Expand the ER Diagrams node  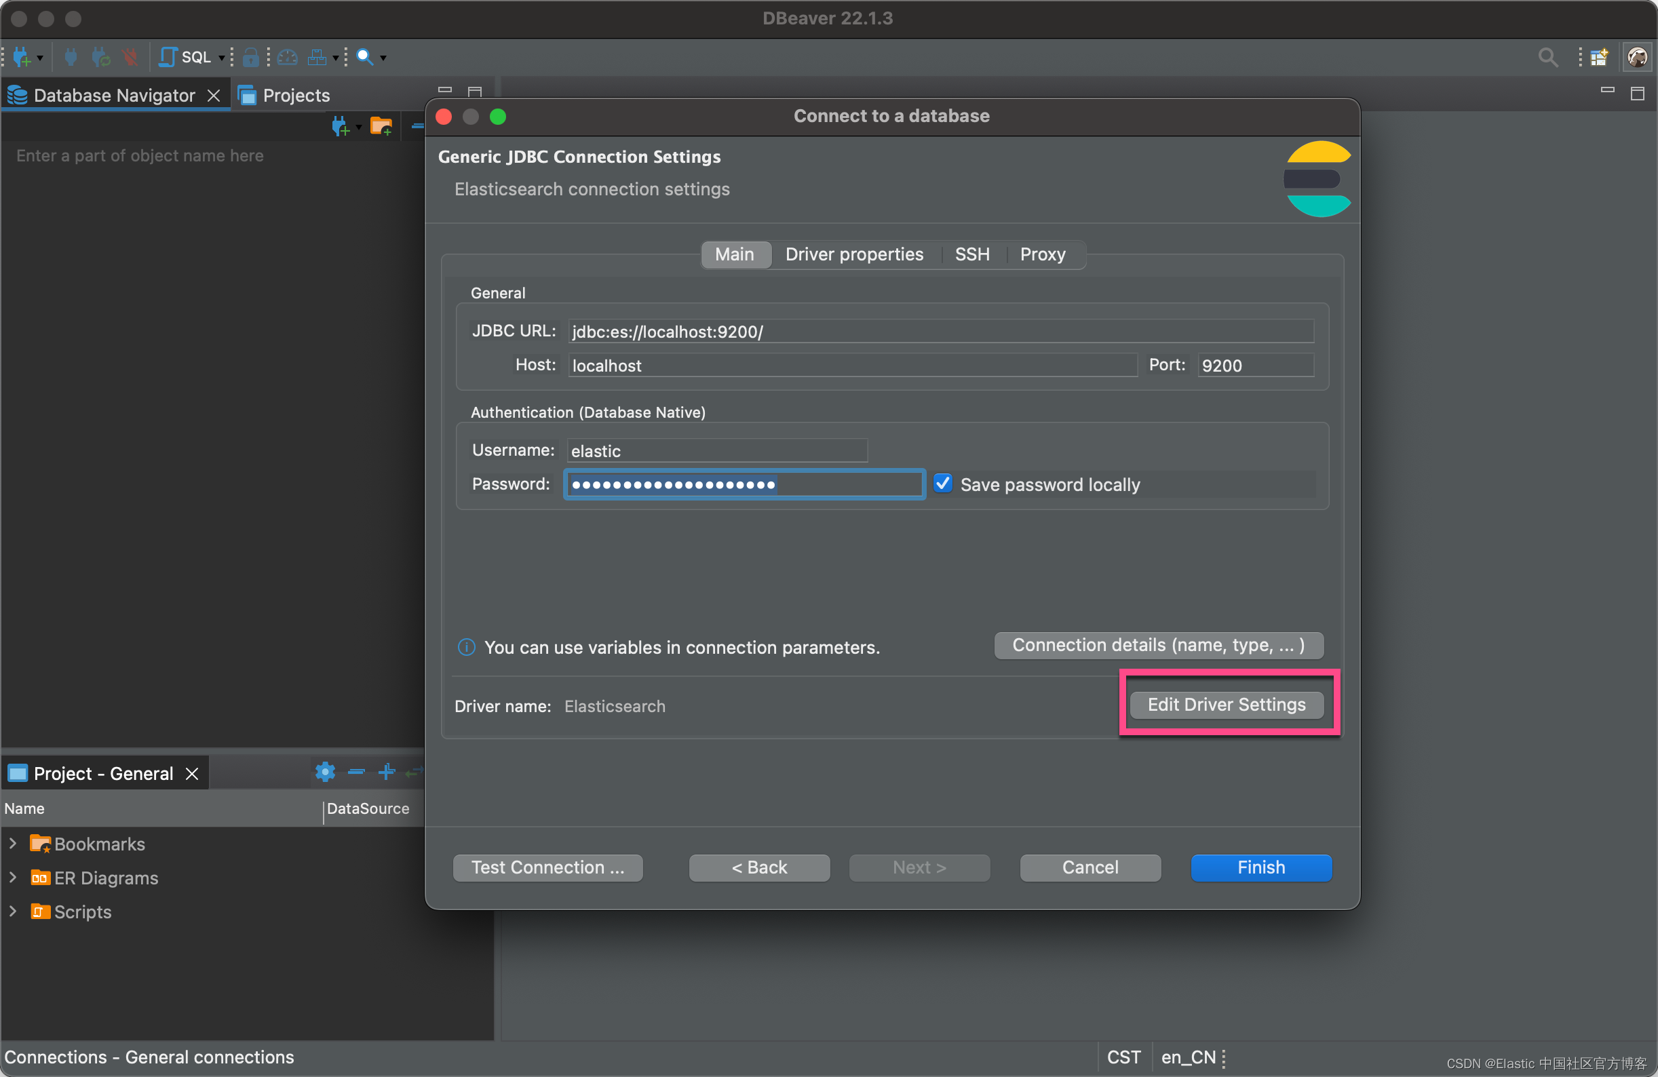tap(12, 878)
